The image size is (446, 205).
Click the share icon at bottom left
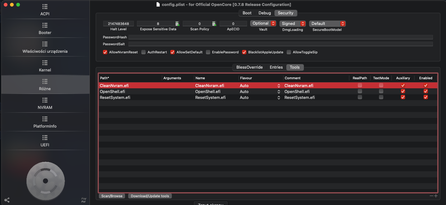[7, 200]
